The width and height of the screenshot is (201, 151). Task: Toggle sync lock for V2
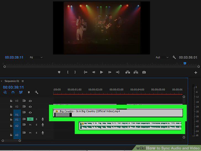[x=24, y=106]
